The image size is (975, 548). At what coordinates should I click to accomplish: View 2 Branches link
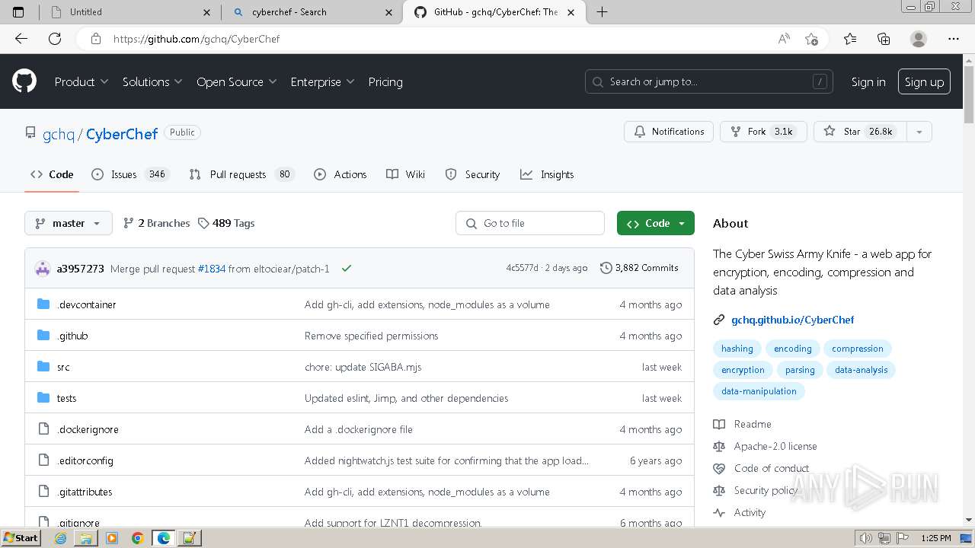157,223
